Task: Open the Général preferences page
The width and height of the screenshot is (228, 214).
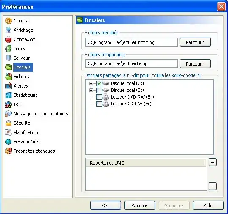Action: pyautogui.click(x=22, y=21)
